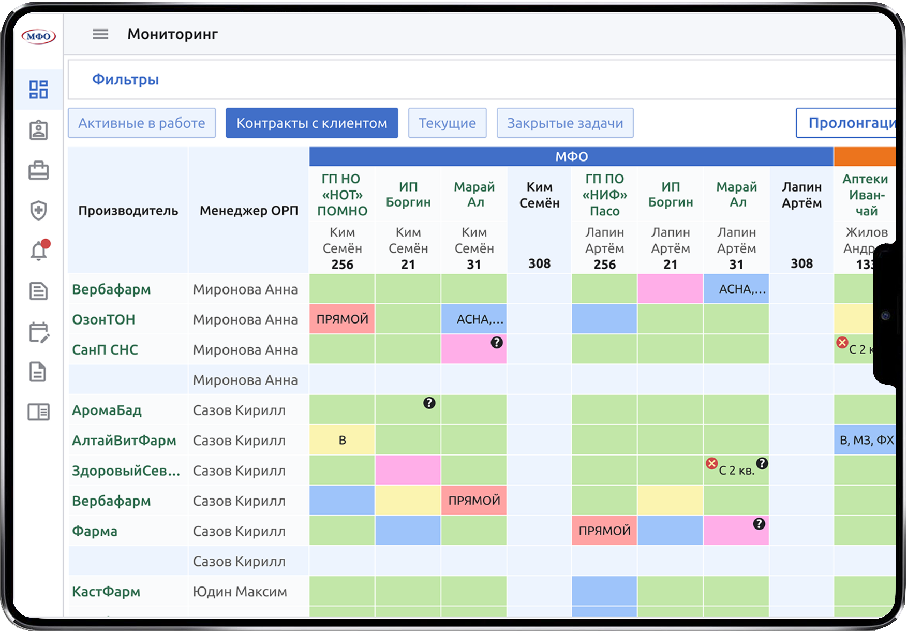The height and width of the screenshot is (631, 907).
Task: Open notifications bell icon
Action: coord(38,251)
